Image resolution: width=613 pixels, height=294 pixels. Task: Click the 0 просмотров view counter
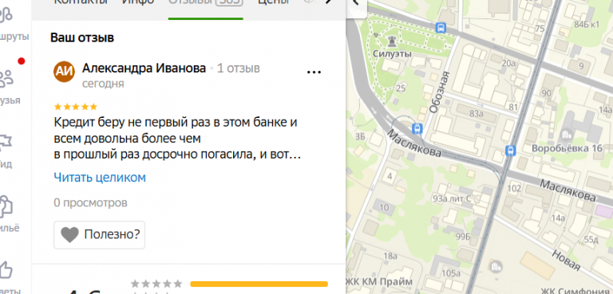coord(90,203)
